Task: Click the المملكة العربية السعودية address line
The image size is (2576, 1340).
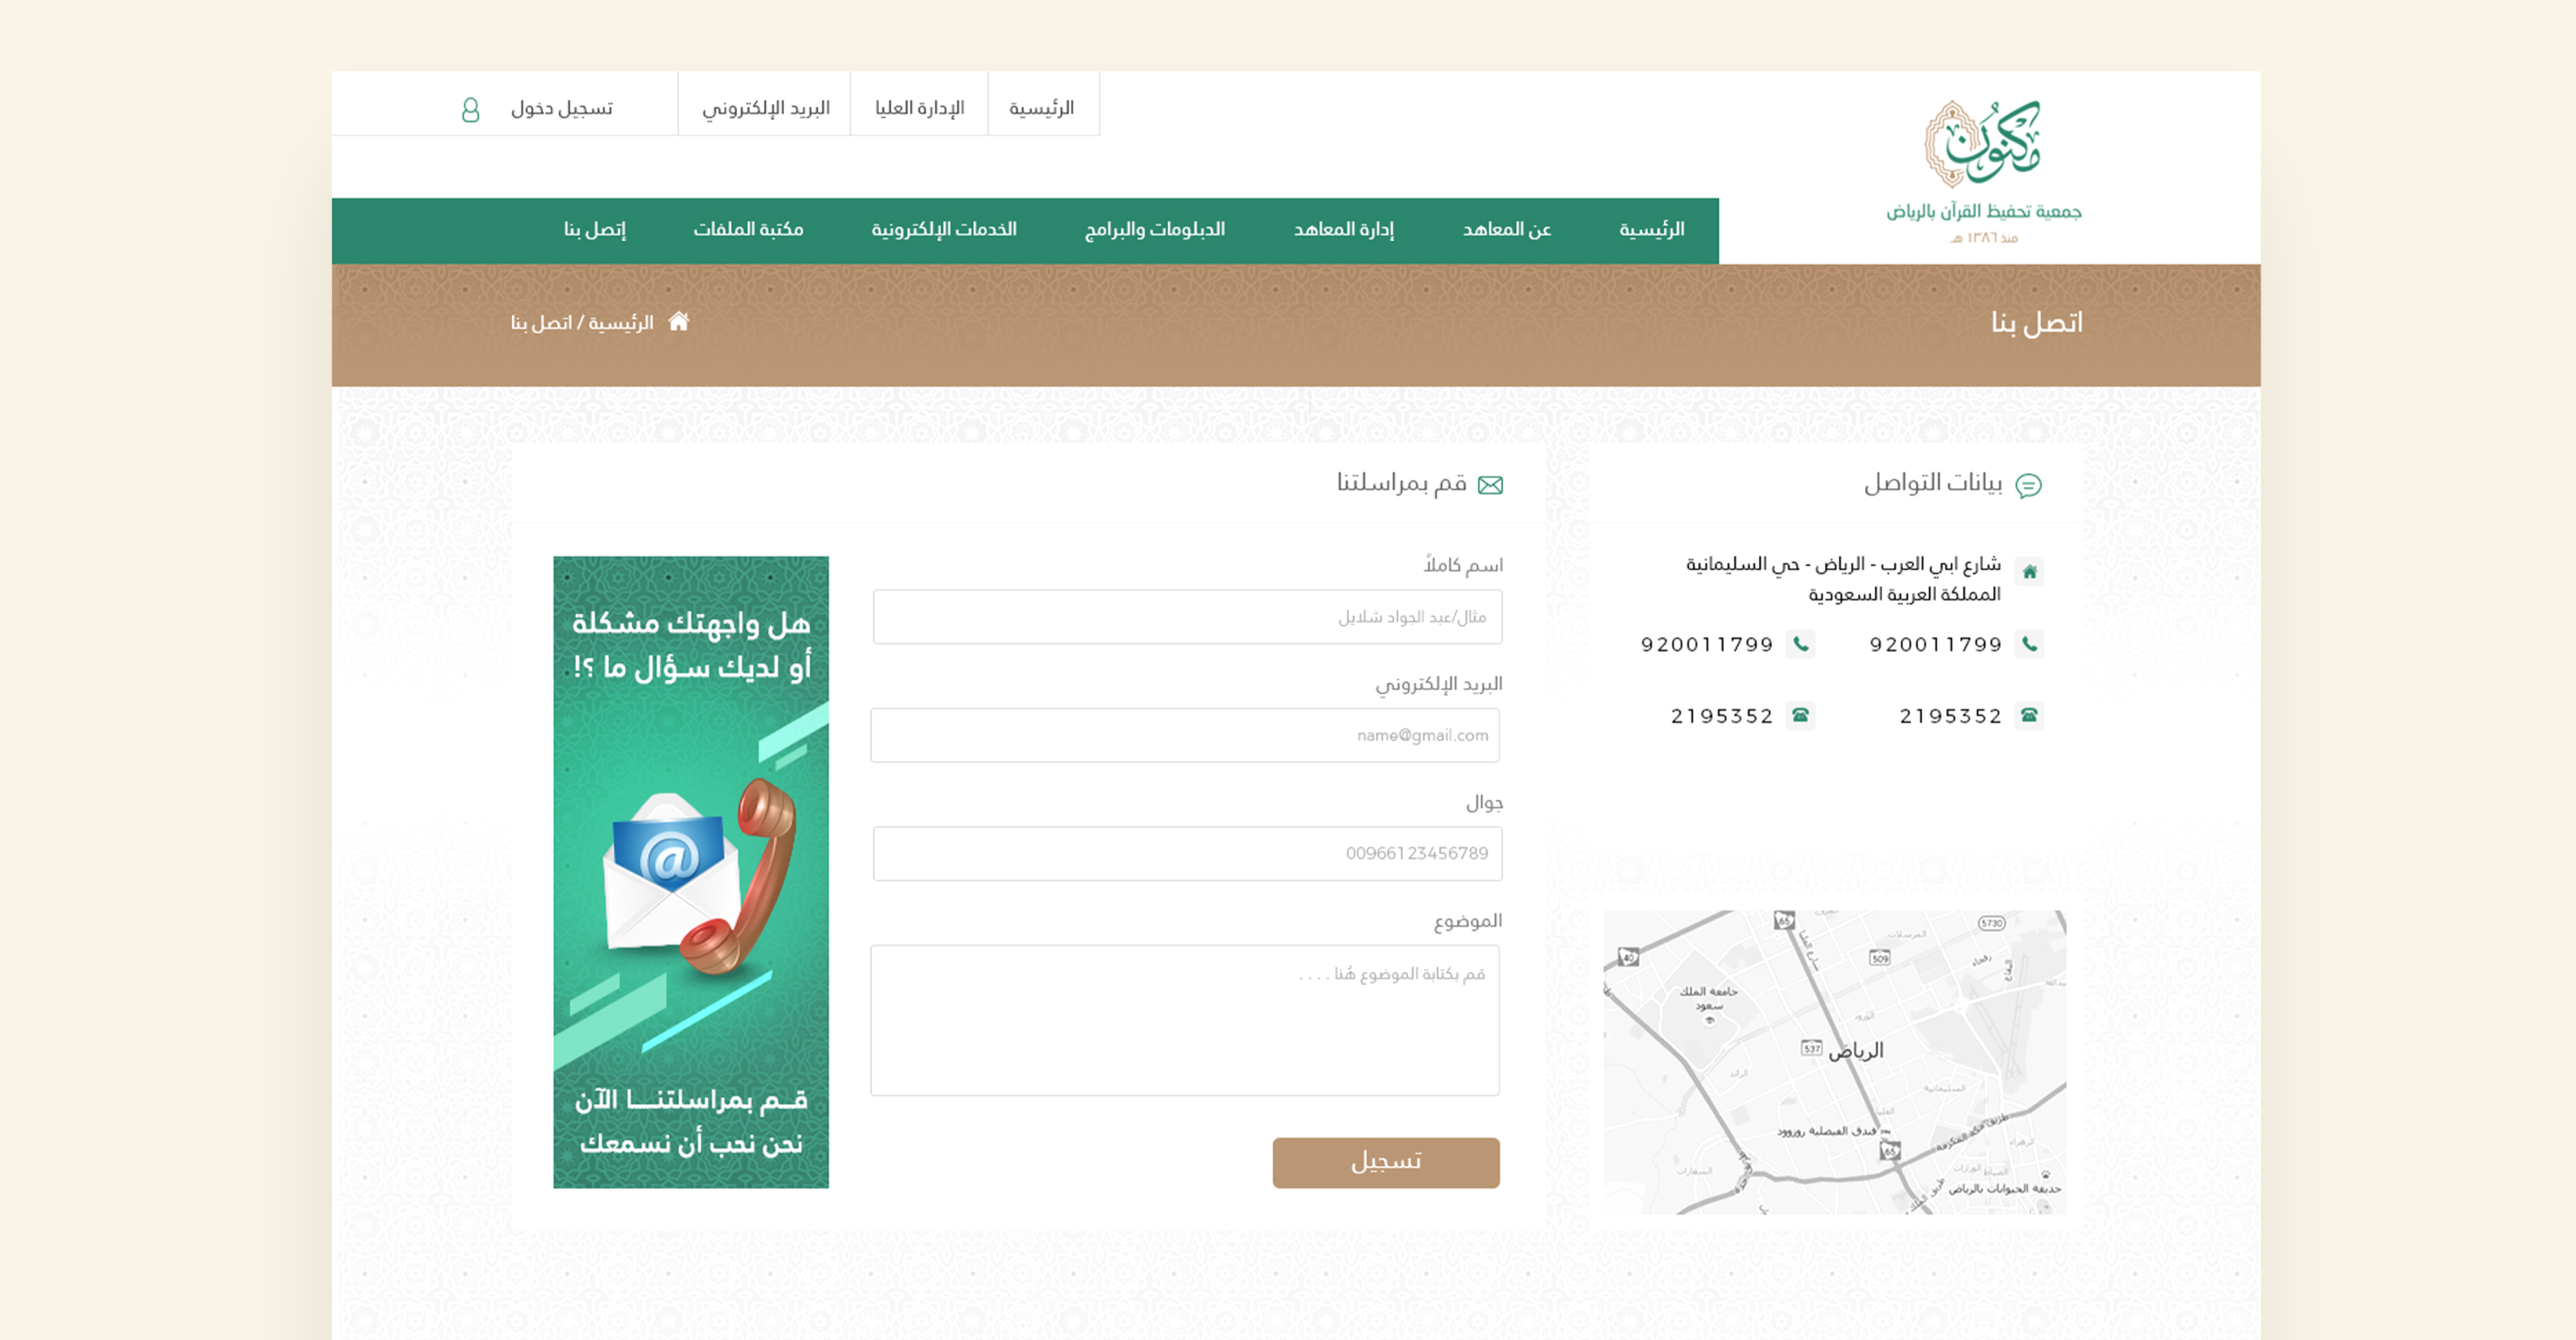Action: tap(1904, 595)
